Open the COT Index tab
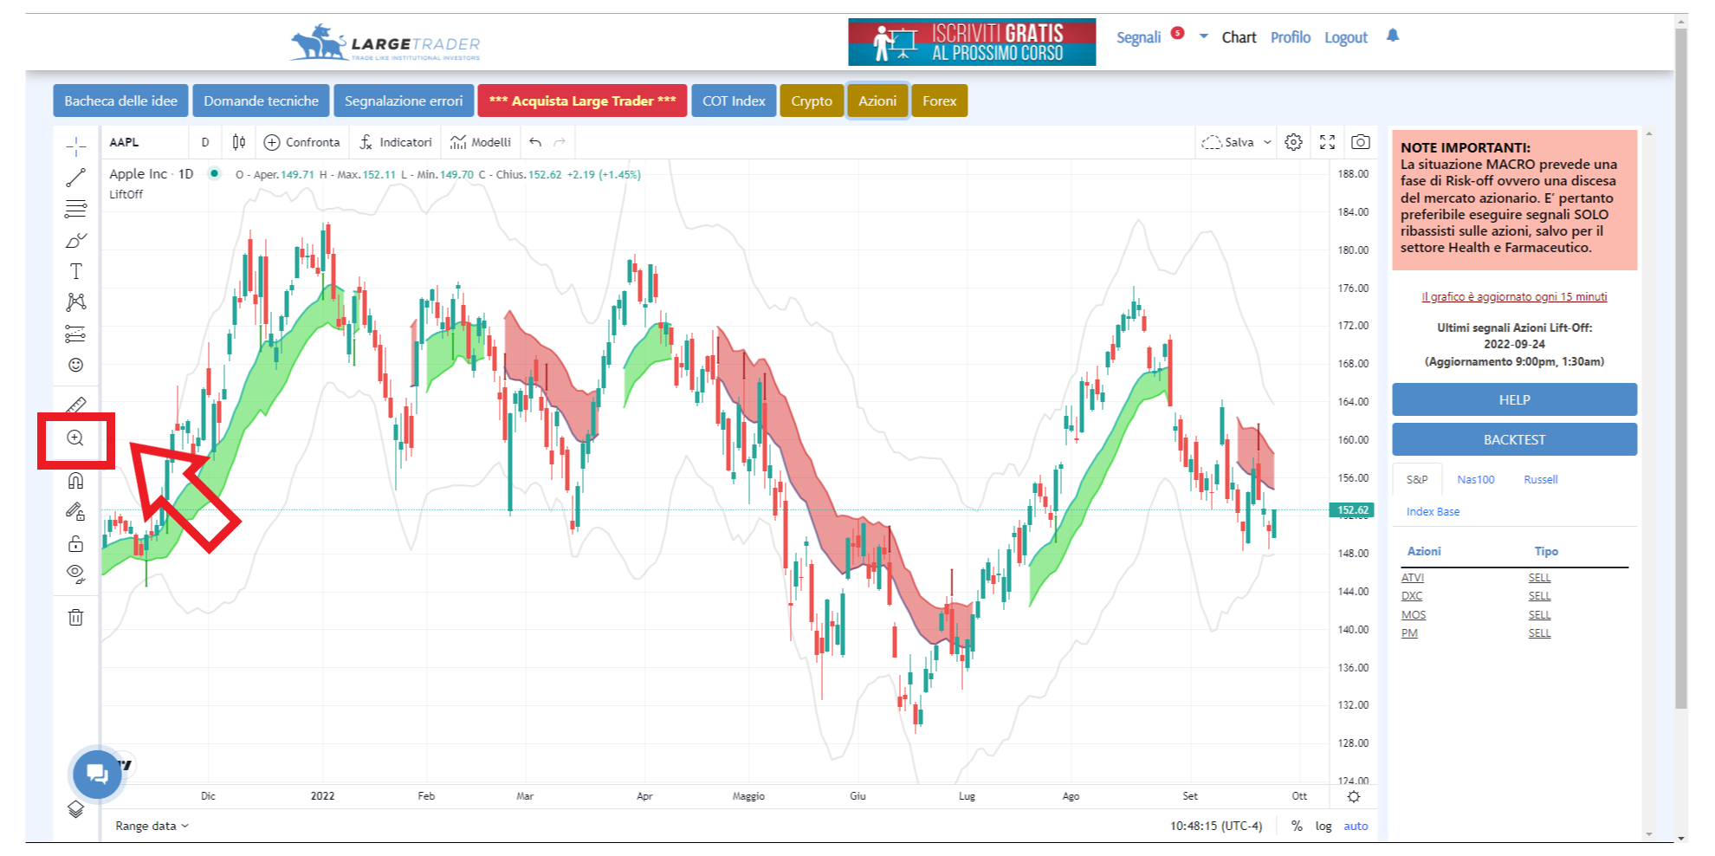1715x856 pixels. 734,101
